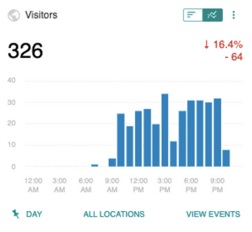Screen dimensions: 252x232
Task: Click the Visitors widget title
Action: pyautogui.click(x=41, y=15)
